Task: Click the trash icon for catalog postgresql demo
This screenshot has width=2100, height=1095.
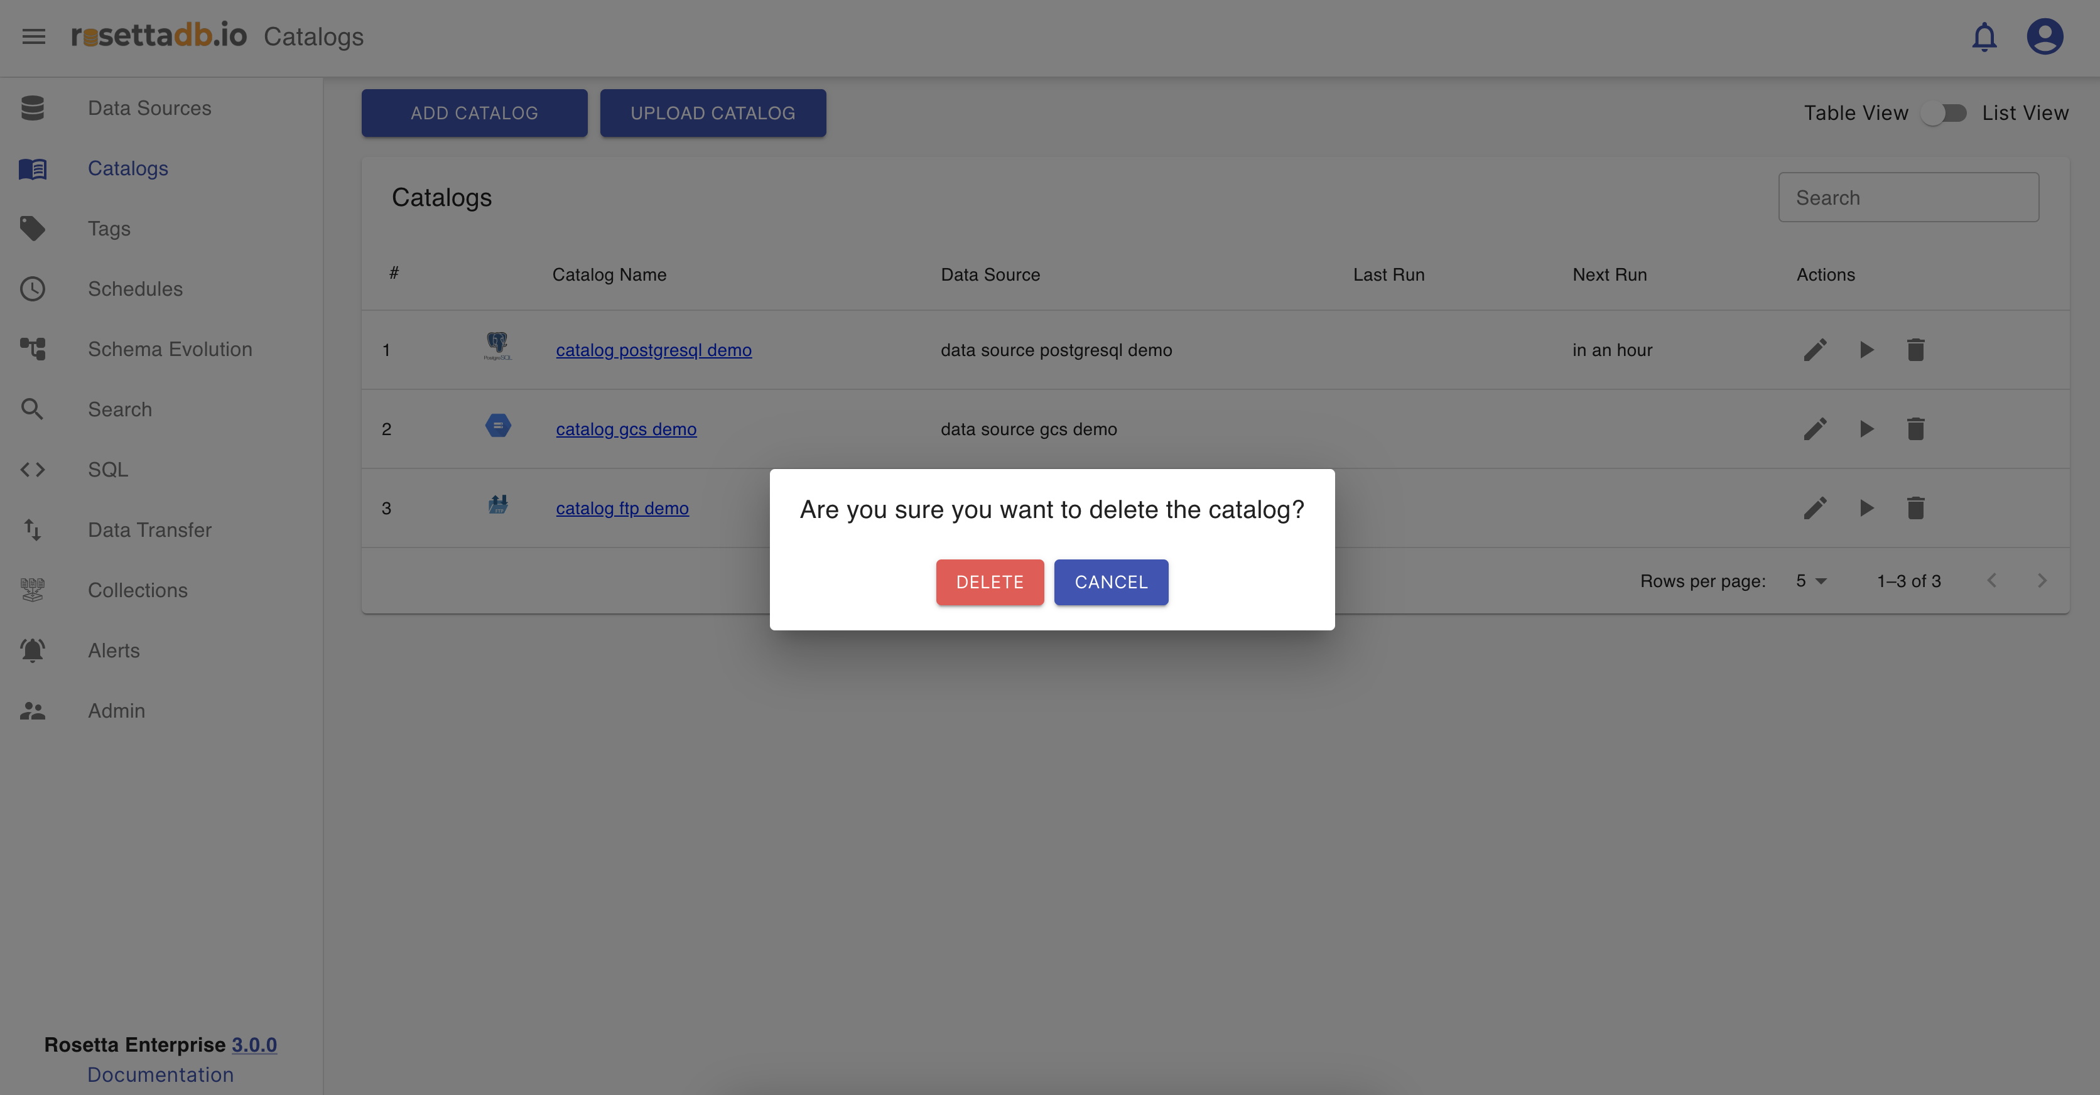Action: 1915,350
